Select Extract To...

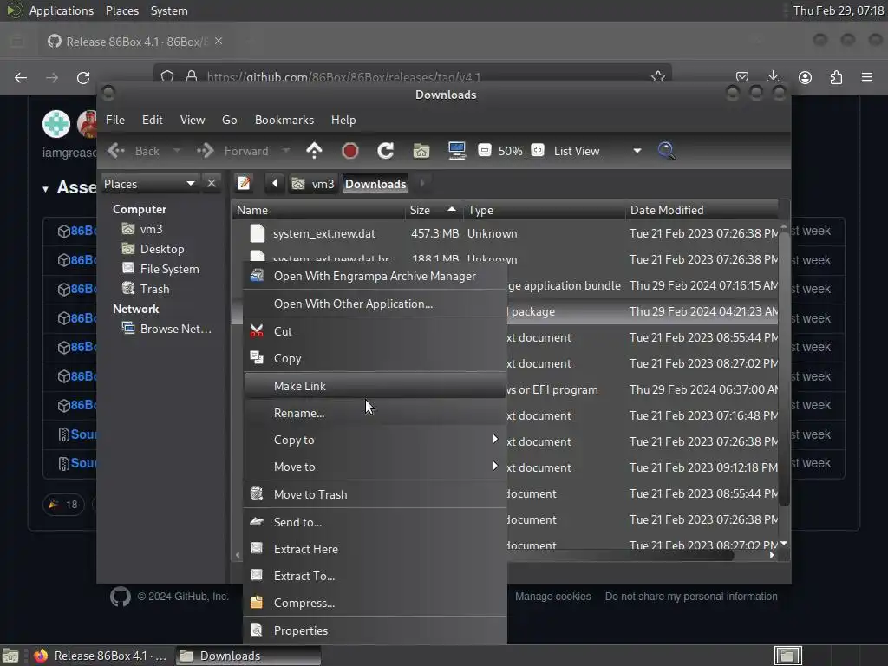coord(375,576)
